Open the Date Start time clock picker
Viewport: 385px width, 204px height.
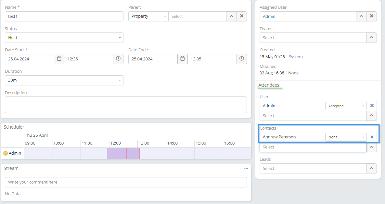[x=118, y=59]
